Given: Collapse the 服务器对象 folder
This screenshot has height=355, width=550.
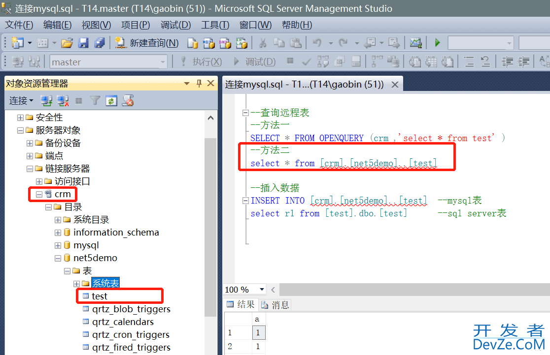Looking at the screenshot, I should click(x=20, y=131).
